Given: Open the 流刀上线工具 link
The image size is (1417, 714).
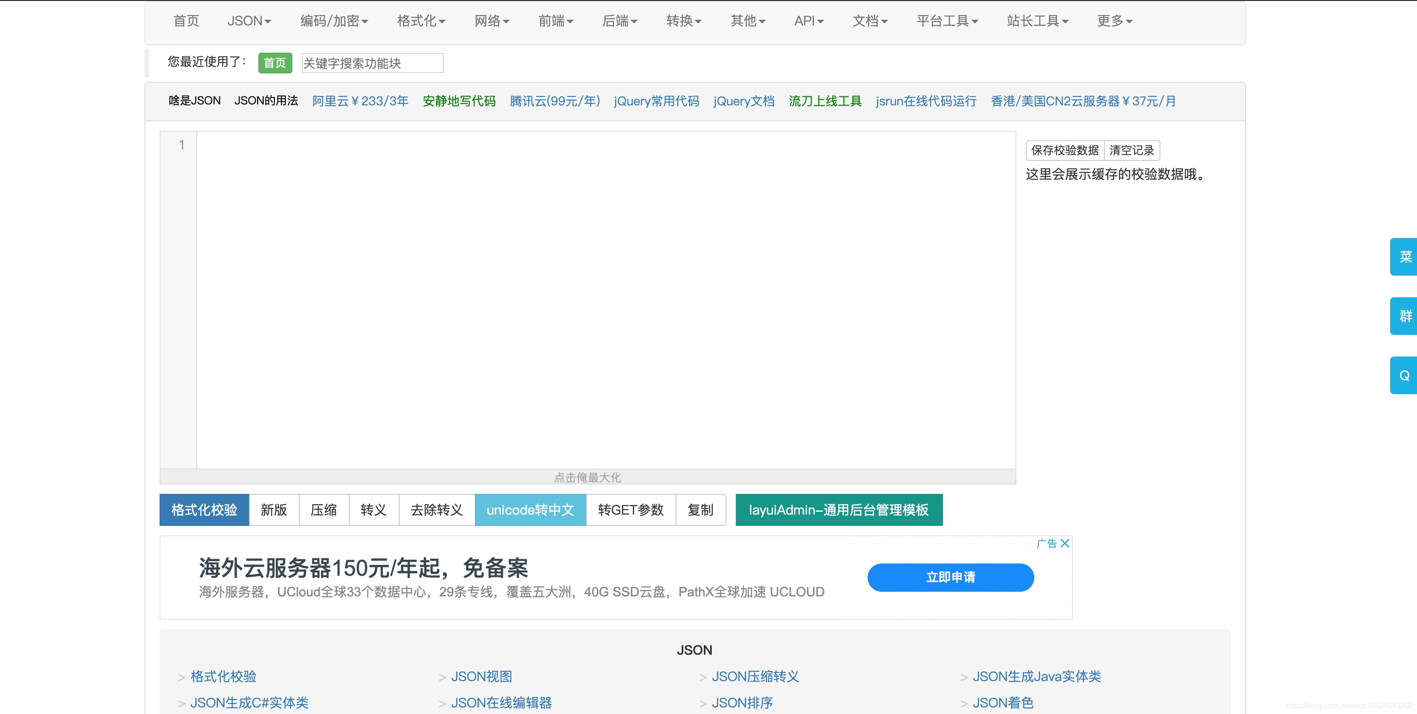Looking at the screenshot, I should tap(825, 101).
